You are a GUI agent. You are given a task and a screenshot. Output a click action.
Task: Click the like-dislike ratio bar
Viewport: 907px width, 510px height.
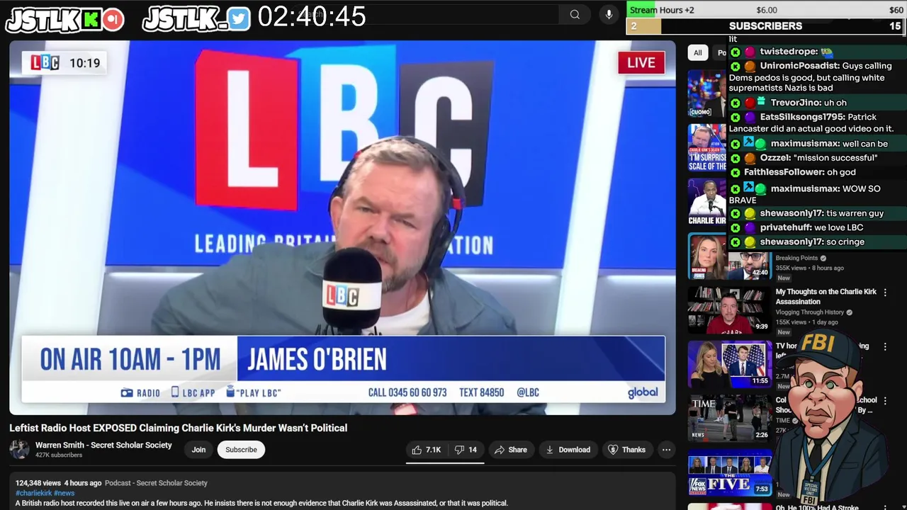pyautogui.click(x=445, y=462)
